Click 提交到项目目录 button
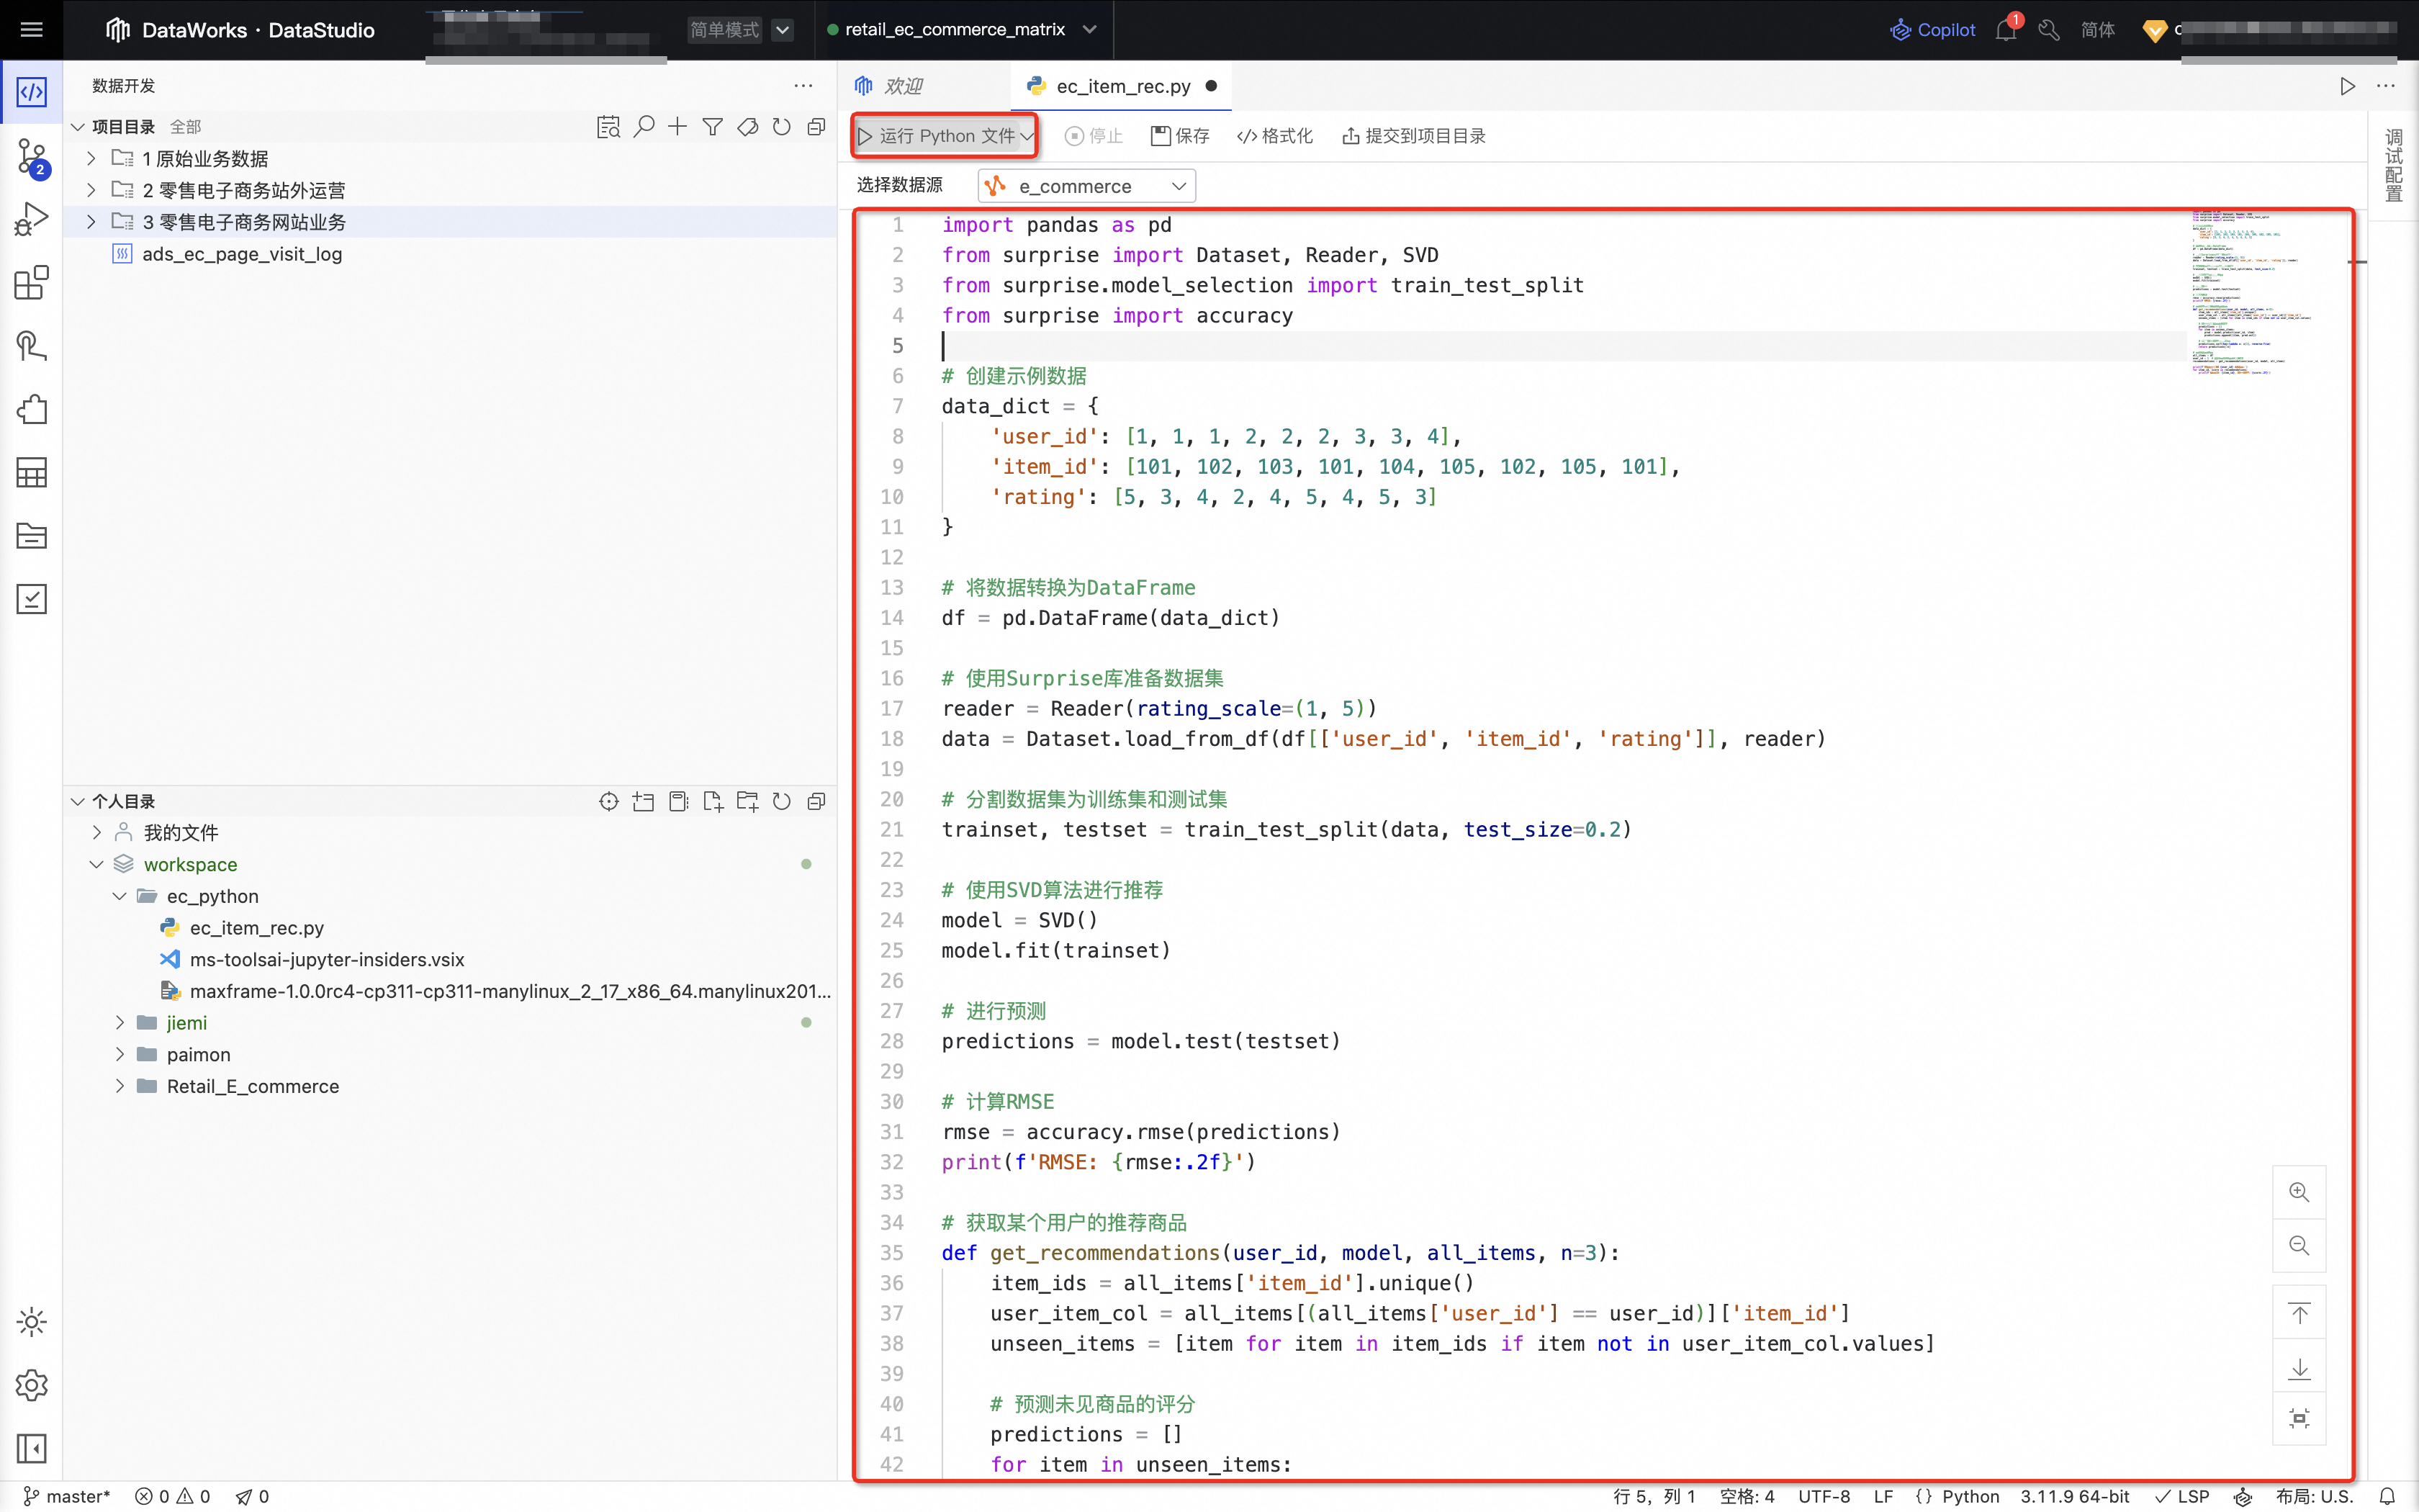The image size is (2419, 1512). (x=1413, y=136)
